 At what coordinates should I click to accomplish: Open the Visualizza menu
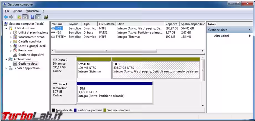[32, 11]
